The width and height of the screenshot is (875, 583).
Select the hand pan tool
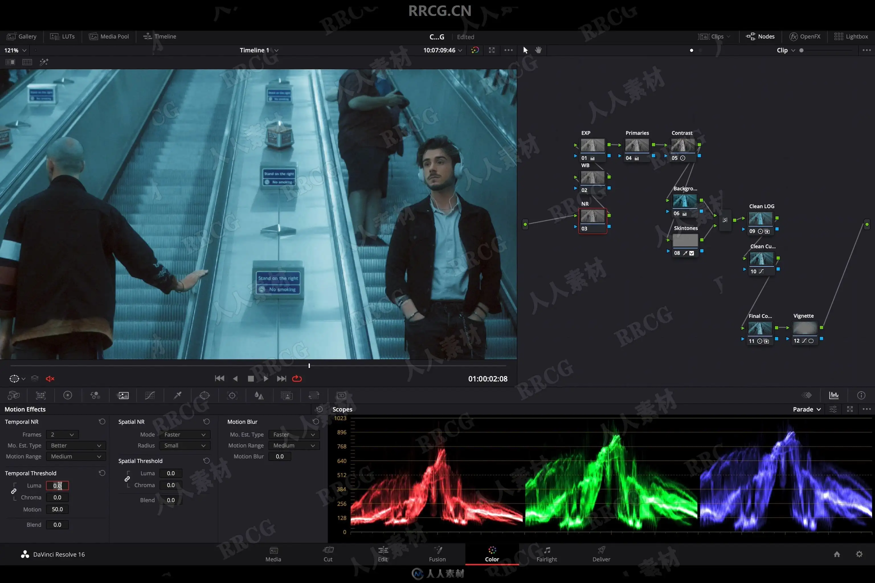coord(538,50)
